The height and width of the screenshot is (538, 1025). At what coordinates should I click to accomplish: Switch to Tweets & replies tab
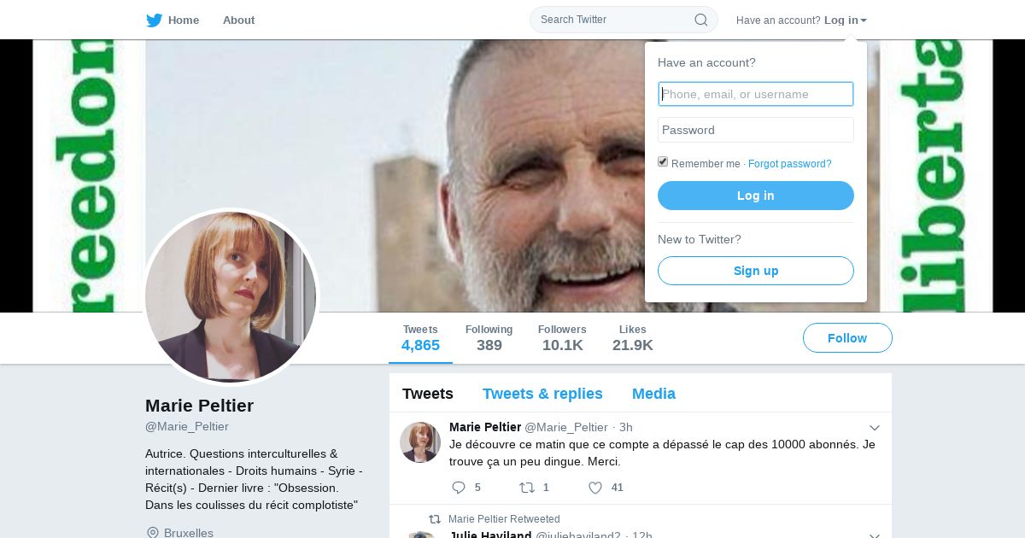tap(542, 394)
